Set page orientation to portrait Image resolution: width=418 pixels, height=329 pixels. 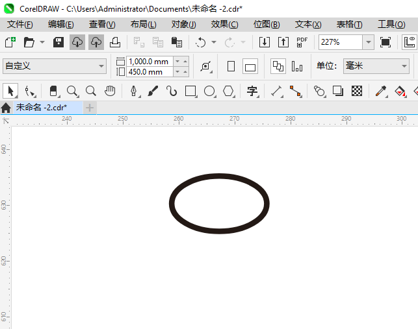[x=231, y=66]
